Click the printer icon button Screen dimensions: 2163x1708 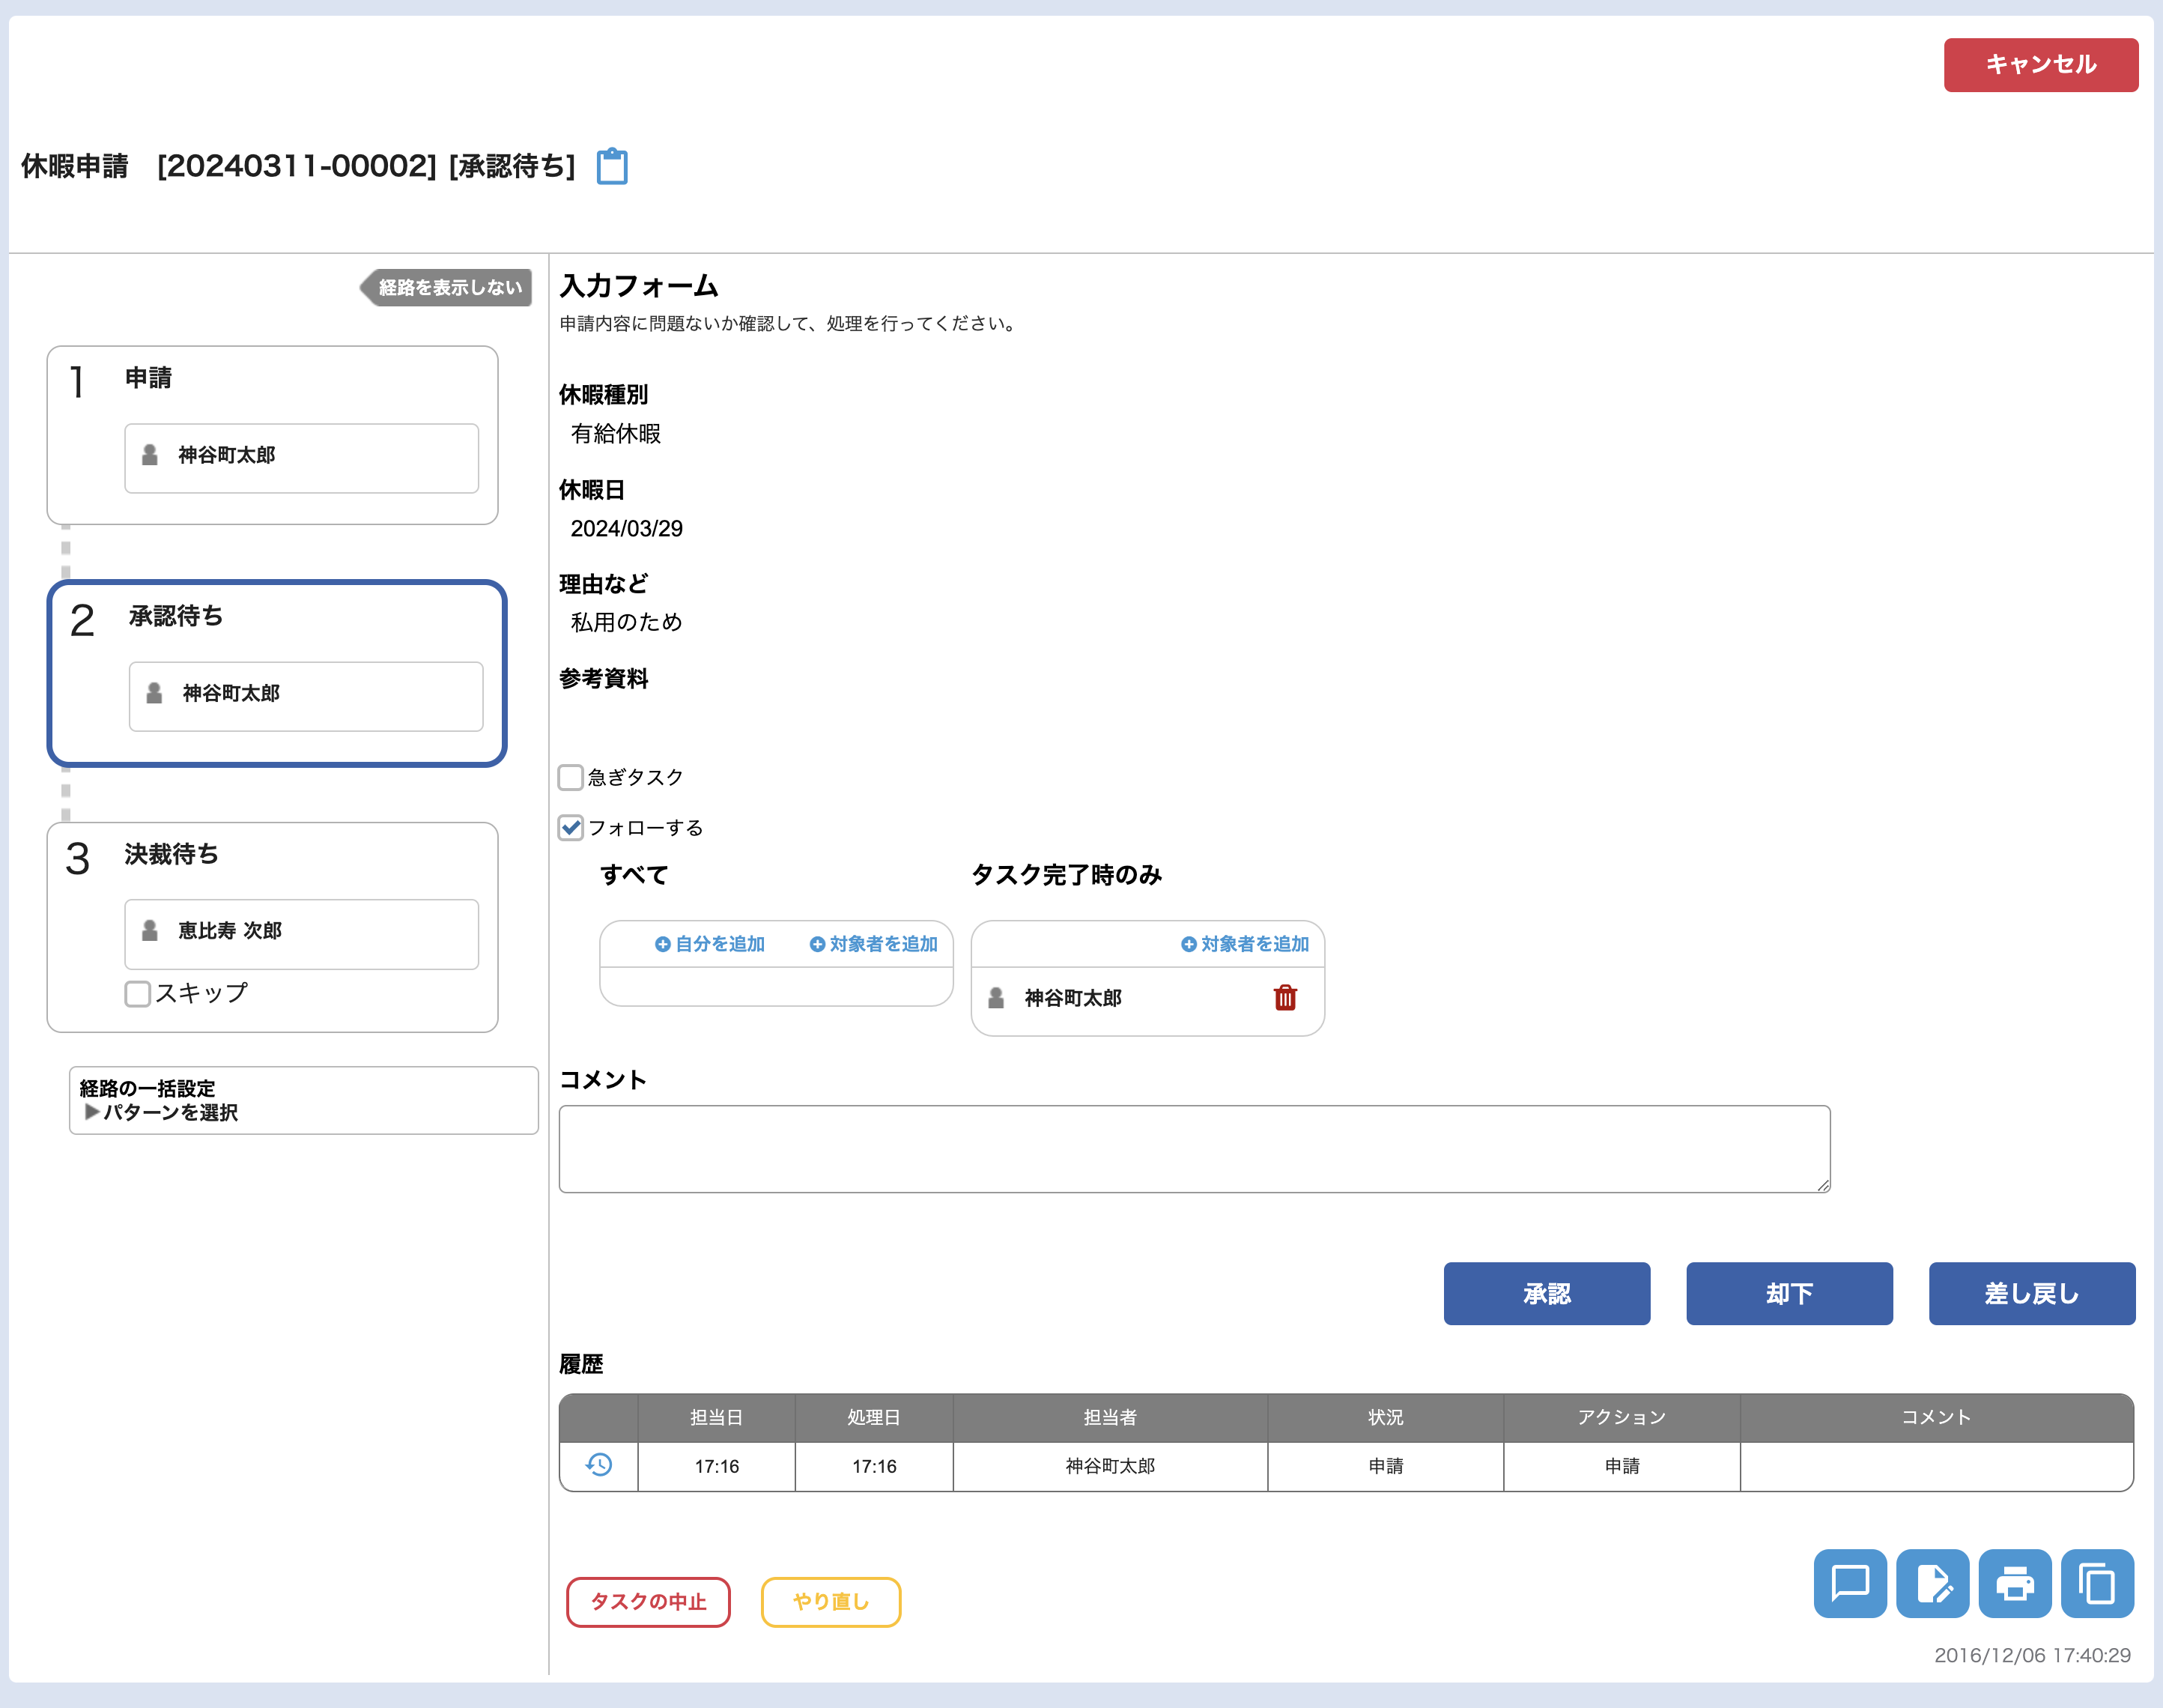tap(2015, 1584)
